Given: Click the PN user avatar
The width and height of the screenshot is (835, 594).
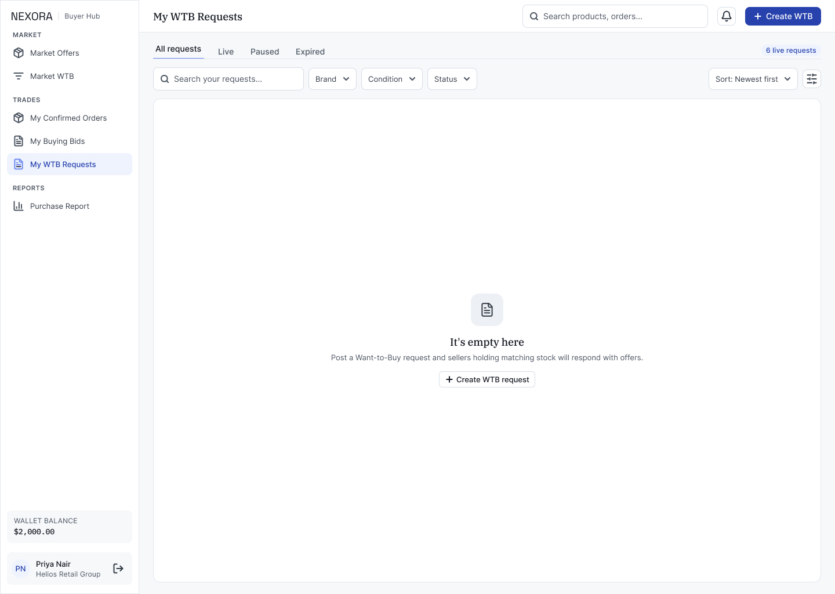Looking at the screenshot, I should (x=21, y=568).
